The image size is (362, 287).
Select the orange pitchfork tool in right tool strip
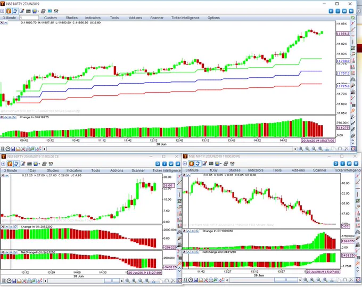click(x=353, y=111)
